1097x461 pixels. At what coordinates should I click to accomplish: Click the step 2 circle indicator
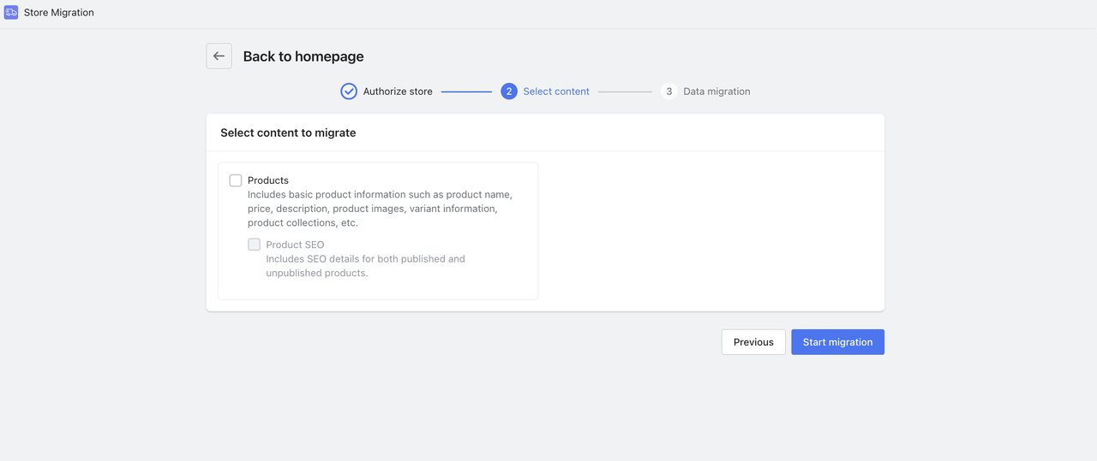509,92
